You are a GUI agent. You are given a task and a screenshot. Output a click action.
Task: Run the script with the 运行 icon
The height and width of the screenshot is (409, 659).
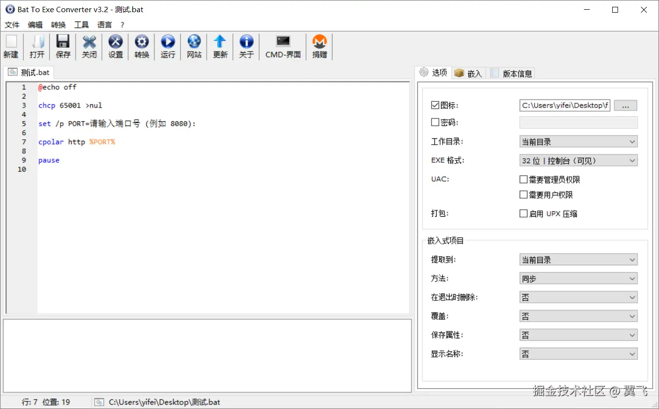point(168,47)
